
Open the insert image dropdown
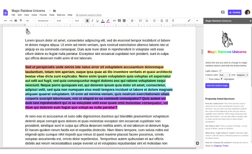(x=125, y=21)
